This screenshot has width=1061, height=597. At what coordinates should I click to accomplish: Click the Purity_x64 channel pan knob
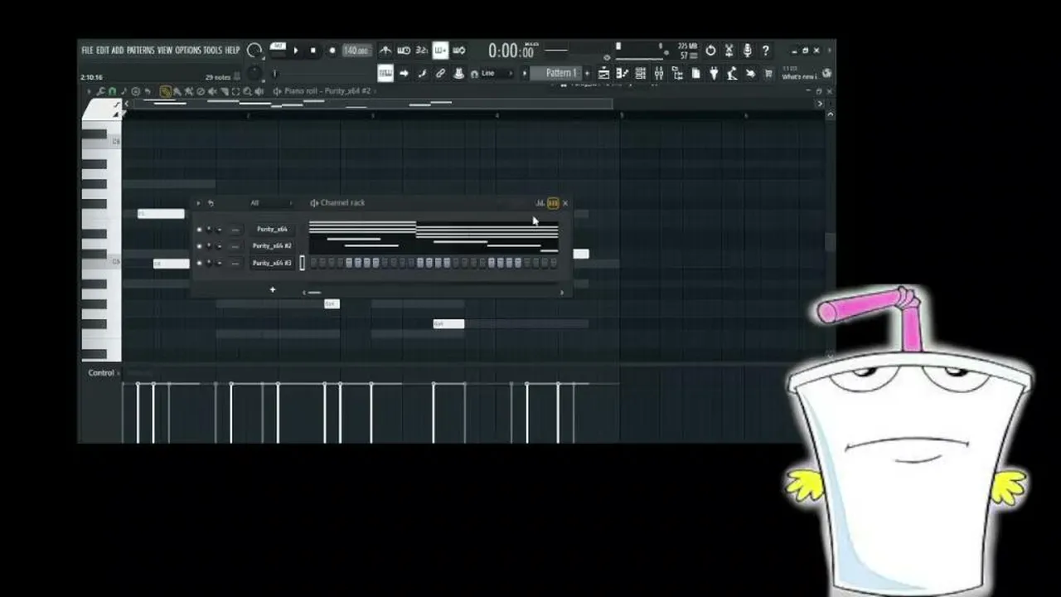click(209, 229)
